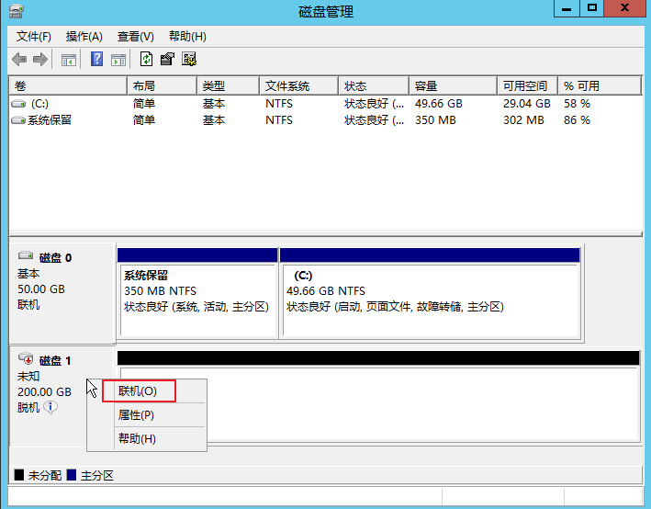Click the 29.04 GB free space cell
Viewport: 651px width, 509px height.
coord(527,104)
